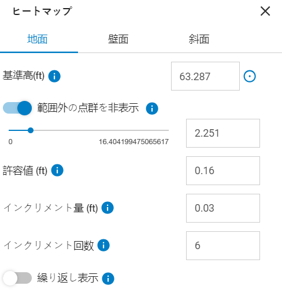This screenshot has height=297, width=282.
Task: Show info for インクリメント回数
Action: [x=103, y=245]
